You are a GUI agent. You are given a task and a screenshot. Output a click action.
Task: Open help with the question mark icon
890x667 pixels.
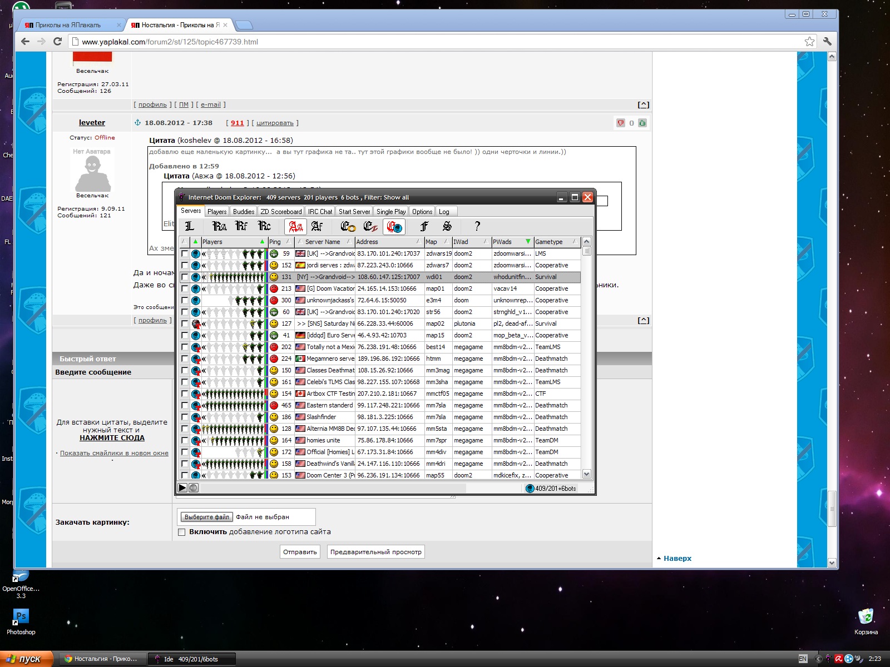(x=477, y=226)
